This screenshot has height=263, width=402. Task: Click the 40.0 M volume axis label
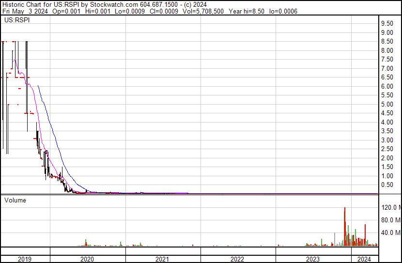pos(390,232)
